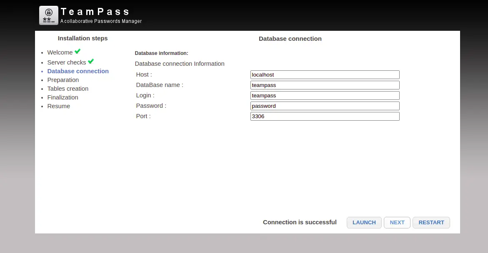Click the 'DataBase name :' label
Viewport: 488px width, 253px height.
click(x=160, y=85)
